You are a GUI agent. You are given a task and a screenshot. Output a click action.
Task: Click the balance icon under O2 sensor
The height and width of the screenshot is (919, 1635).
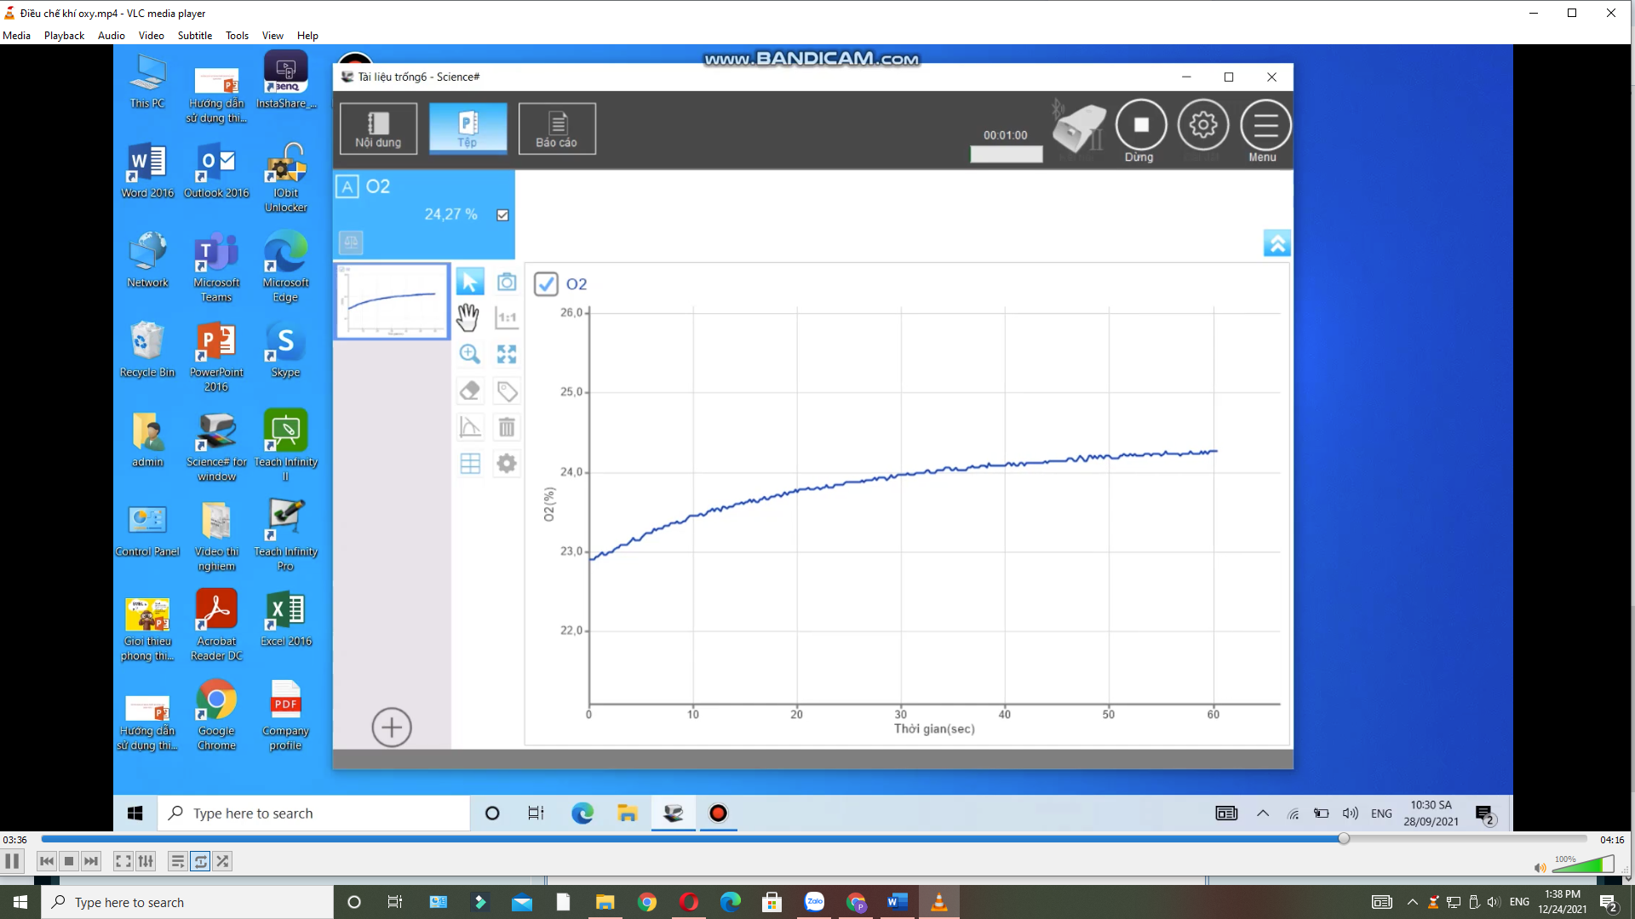[x=351, y=243]
